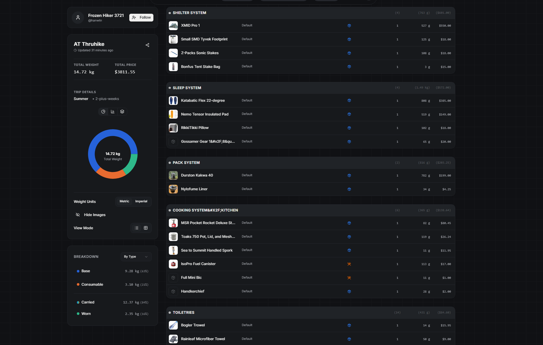Open the Durston Kakwa 40 item
The width and height of the screenshot is (543, 345).
pyautogui.click(x=197, y=175)
